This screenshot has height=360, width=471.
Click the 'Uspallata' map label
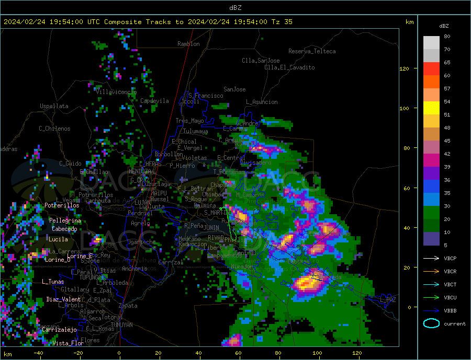(54, 106)
